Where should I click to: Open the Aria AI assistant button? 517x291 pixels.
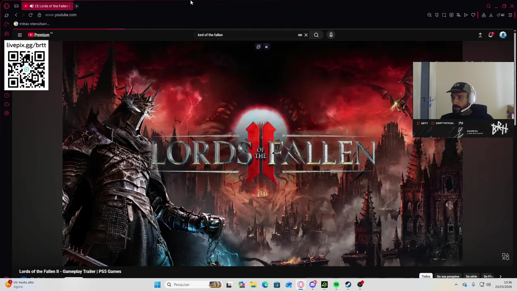click(500, 15)
